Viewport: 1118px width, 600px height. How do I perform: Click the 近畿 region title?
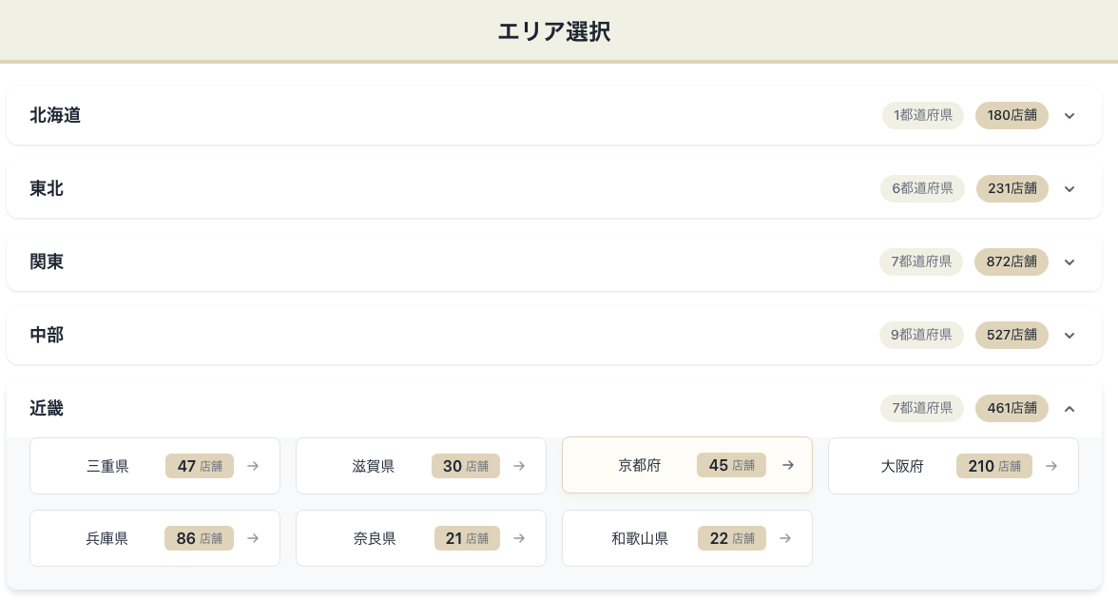[47, 409]
